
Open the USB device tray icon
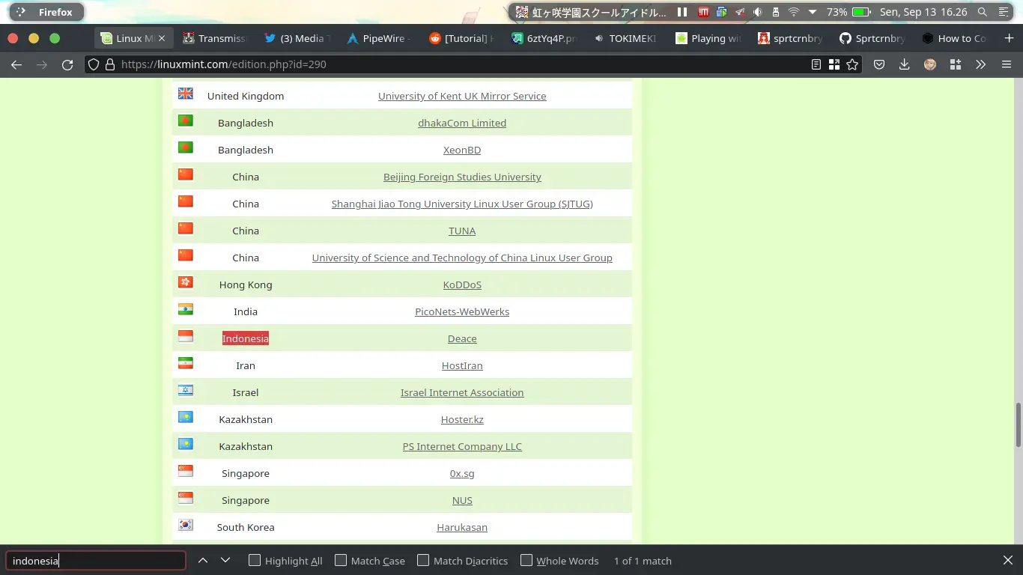click(776, 12)
